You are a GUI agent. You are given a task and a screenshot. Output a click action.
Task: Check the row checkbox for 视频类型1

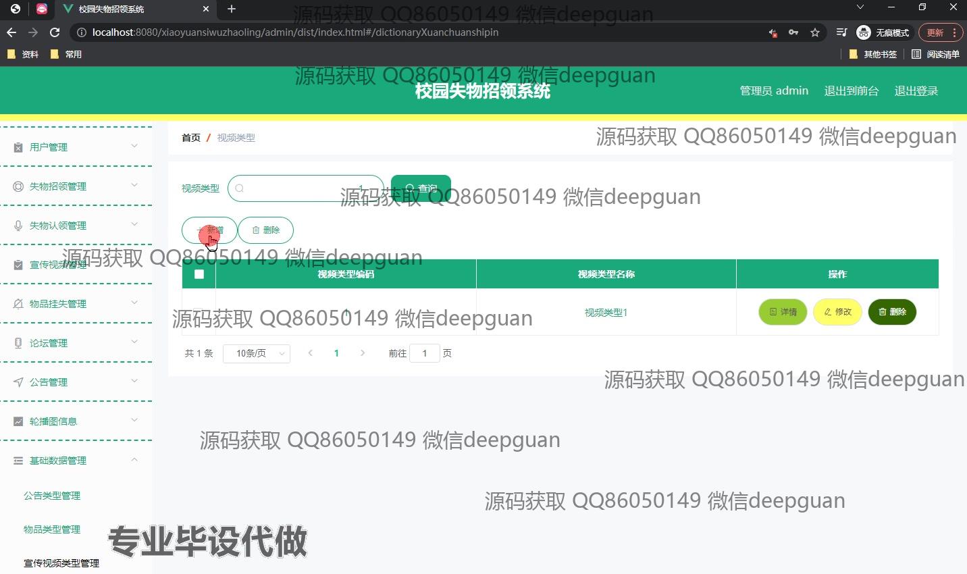(x=198, y=312)
